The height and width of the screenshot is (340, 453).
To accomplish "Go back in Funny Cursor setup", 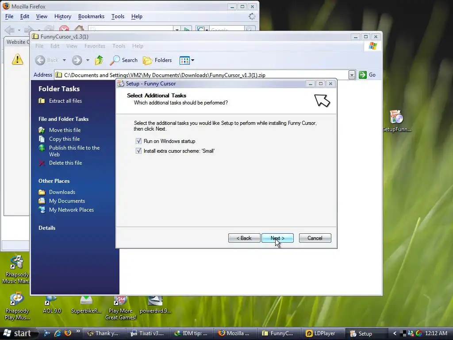I will coord(244,238).
